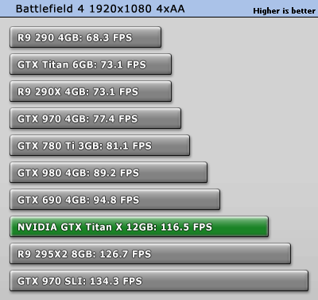Click the GTX 780 Ti 3GB bar
The width and height of the screenshot is (318, 300).
(x=100, y=146)
